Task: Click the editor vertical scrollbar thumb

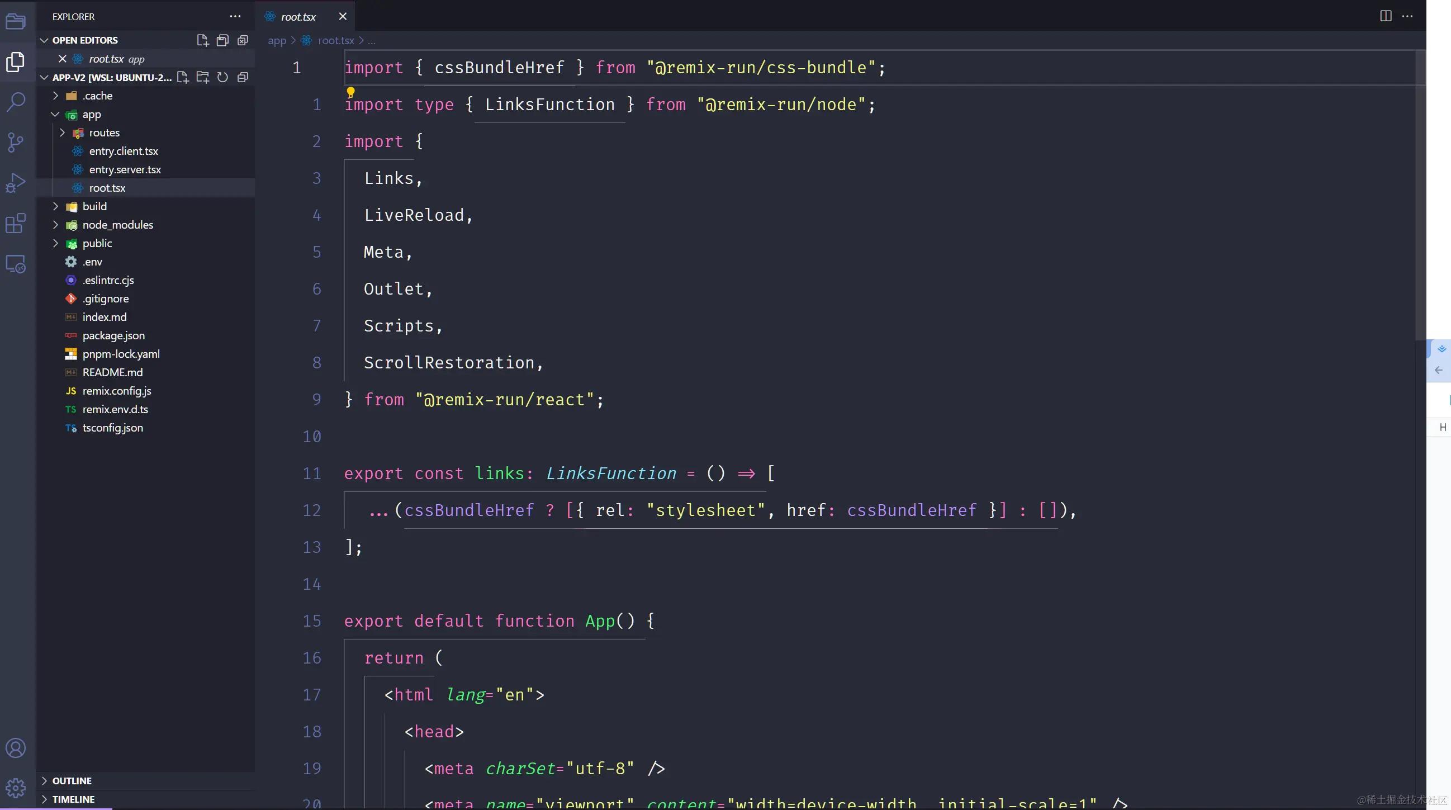Action: (x=1420, y=195)
